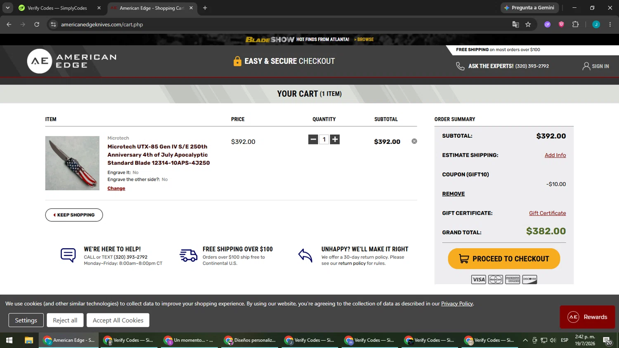Open the Chrome three-dot menu
619x348 pixels.
(x=610, y=24)
